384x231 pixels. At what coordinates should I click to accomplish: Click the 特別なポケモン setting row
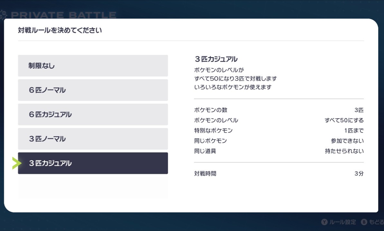point(279,130)
